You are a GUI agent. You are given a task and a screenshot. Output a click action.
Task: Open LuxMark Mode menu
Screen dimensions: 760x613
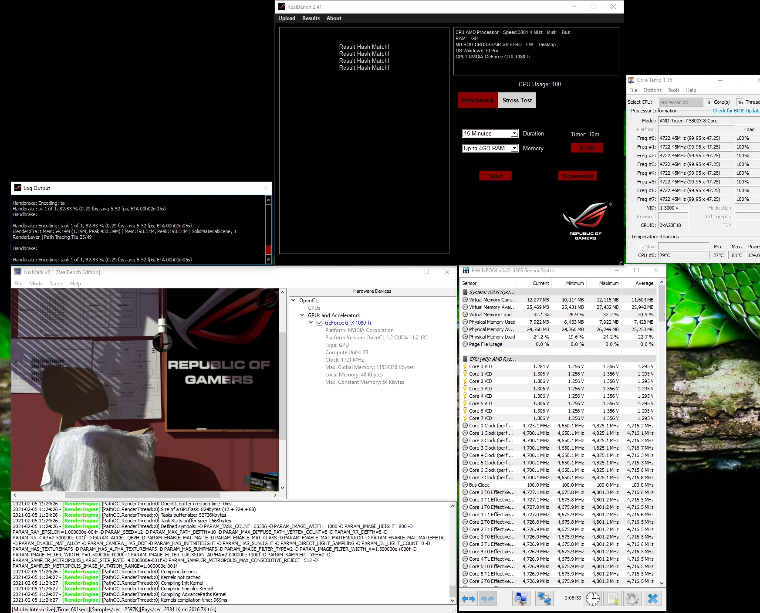tap(36, 284)
